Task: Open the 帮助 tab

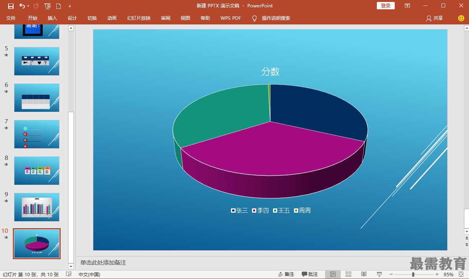Action: click(205, 18)
